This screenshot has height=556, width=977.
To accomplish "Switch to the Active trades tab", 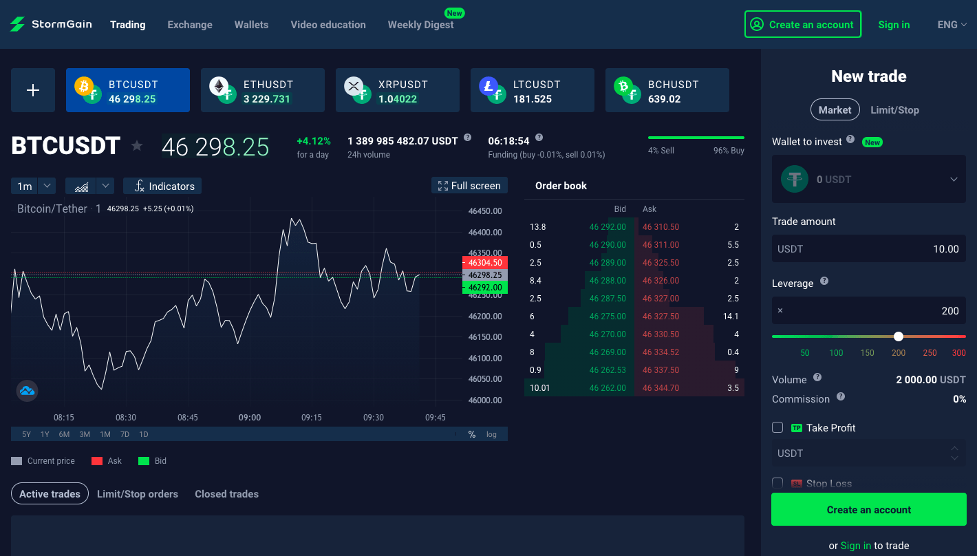I will [x=50, y=494].
